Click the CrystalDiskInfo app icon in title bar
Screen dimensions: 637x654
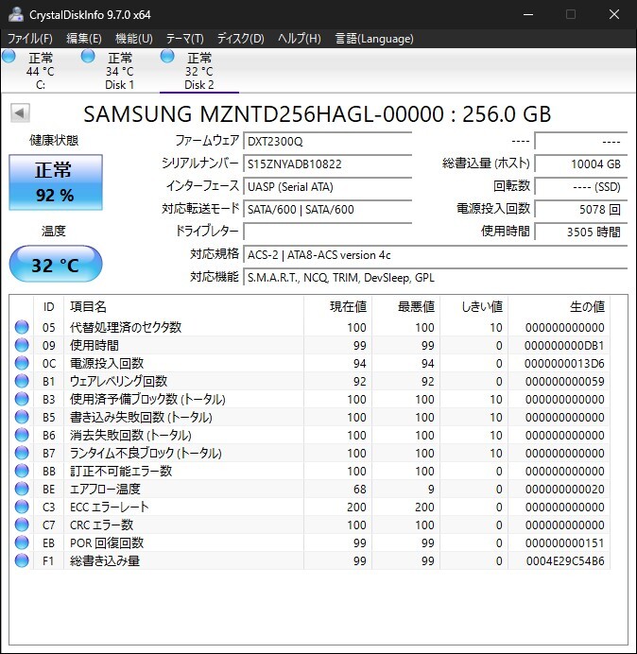pos(15,14)
